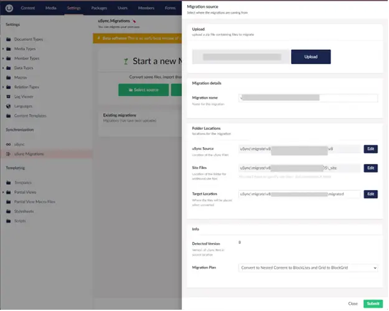Open the Users section tab
Screen dimensions: 389x311
click(123, 8)
